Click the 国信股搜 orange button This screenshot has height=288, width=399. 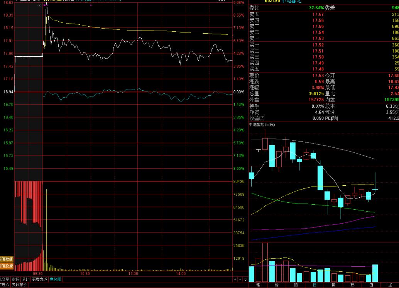(6, 266)
